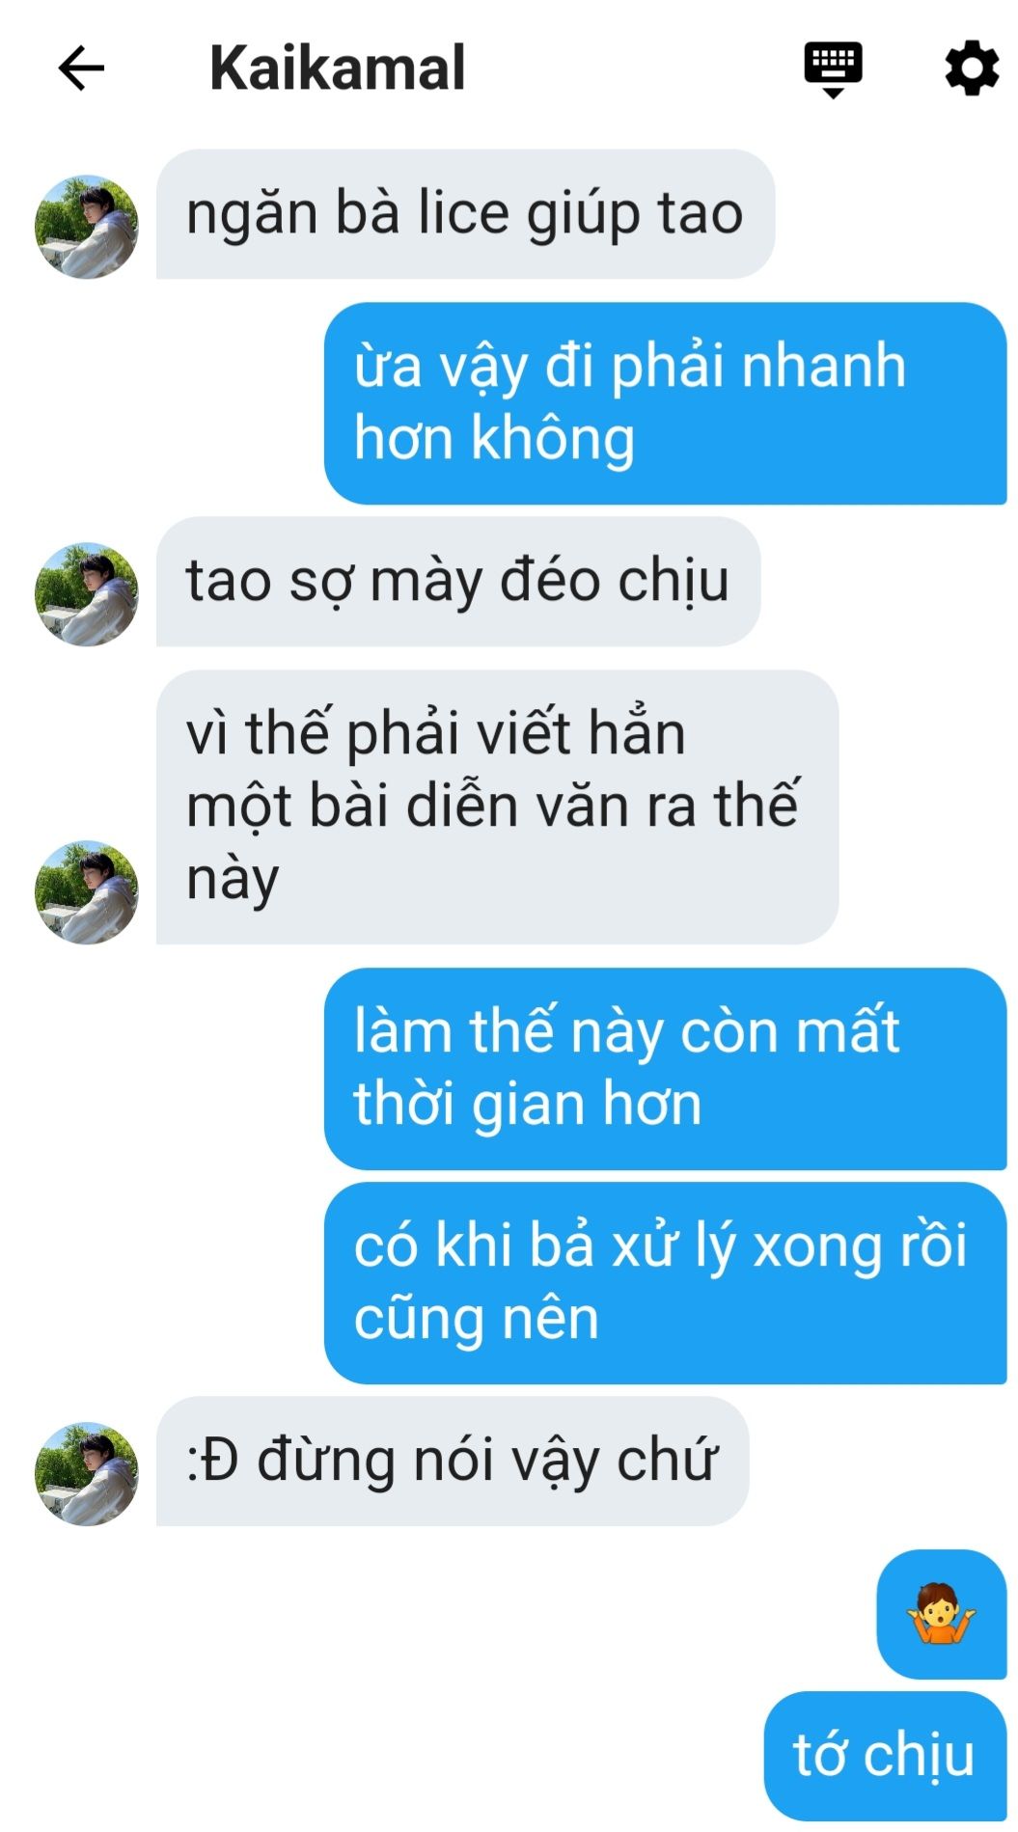Tap avatar beside the 'bài diễn văn' message
The height and width of the screenshot is (1832, 1018).
[87, 891]
